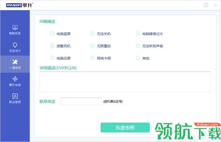Select the 网络卡顿 checkbox
This screenshot has width=221, height=142.
pyautogui.click(x=92, y=58)
